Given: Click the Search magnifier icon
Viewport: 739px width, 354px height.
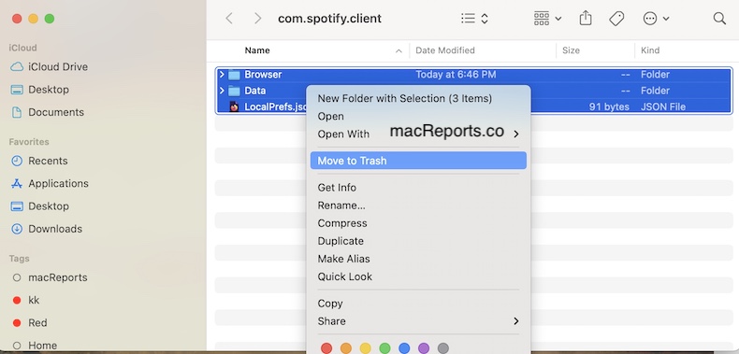Looking at the screenshot, I should [x=719, y=19].
